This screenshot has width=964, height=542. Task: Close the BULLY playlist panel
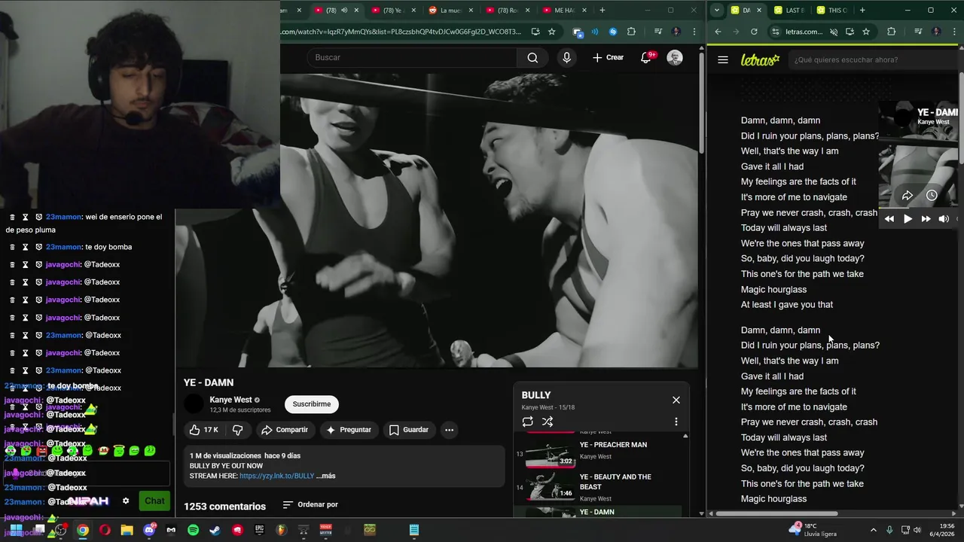coord(676,400)
